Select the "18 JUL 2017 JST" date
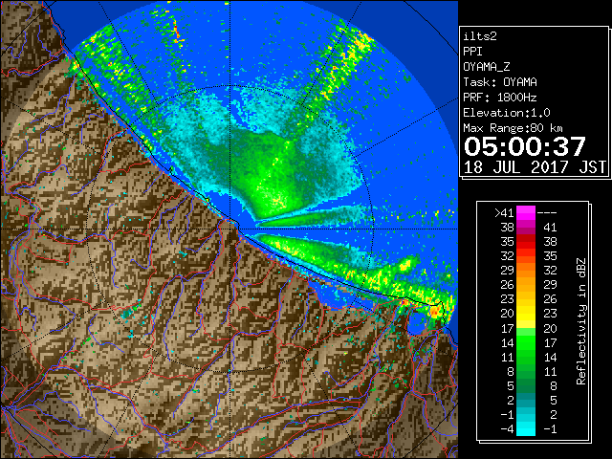The image size is (612, 459). pyautogui.click(x=535, y=167)
